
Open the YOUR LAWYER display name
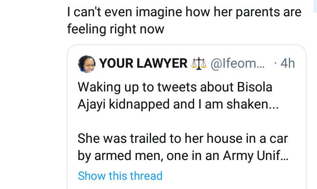(x=144, y=63)
